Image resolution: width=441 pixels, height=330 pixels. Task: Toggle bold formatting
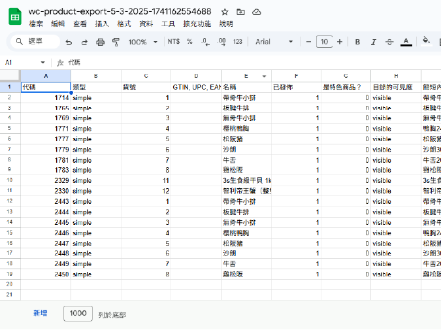coord(357,42)
